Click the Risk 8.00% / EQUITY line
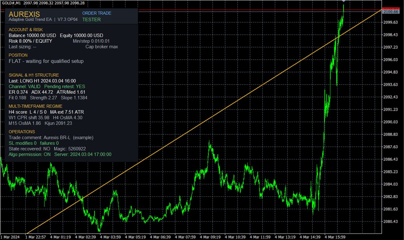 tap(30, 41)
